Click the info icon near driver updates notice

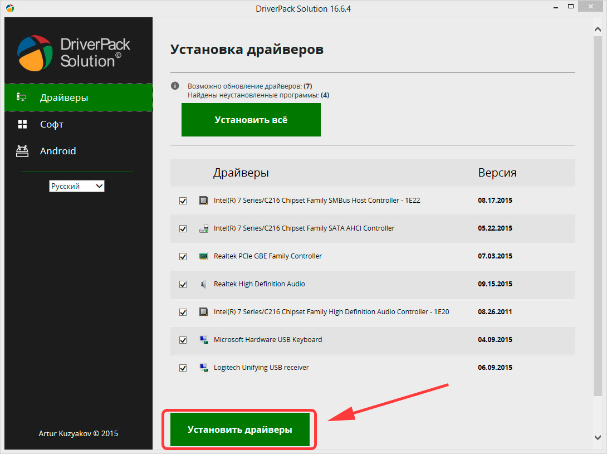coord(175,86)
